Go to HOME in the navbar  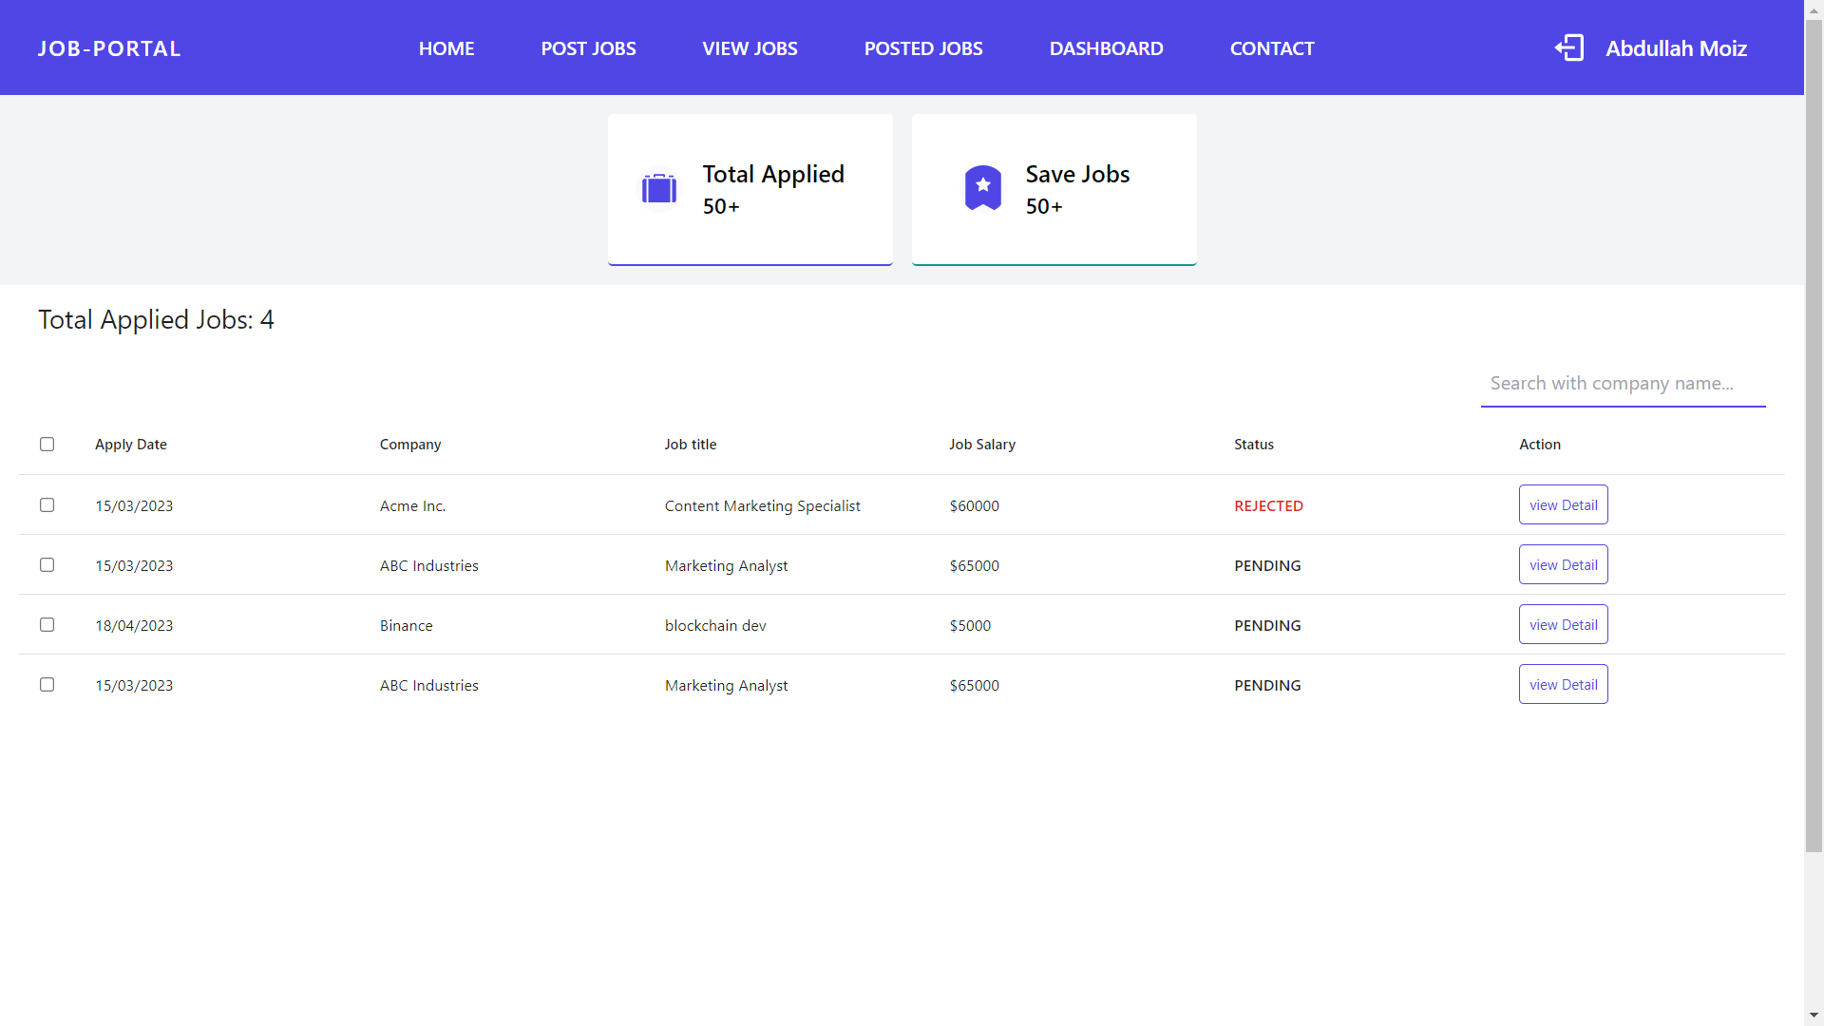[446, 48]
